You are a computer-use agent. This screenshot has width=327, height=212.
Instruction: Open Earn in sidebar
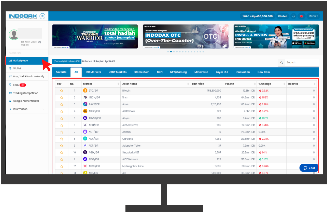(27, 85)
